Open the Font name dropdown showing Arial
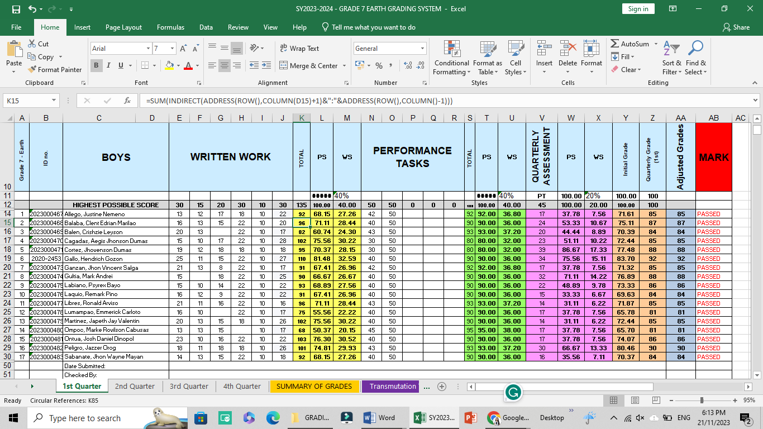Screen dimensions: 763x429 [148, 49]
